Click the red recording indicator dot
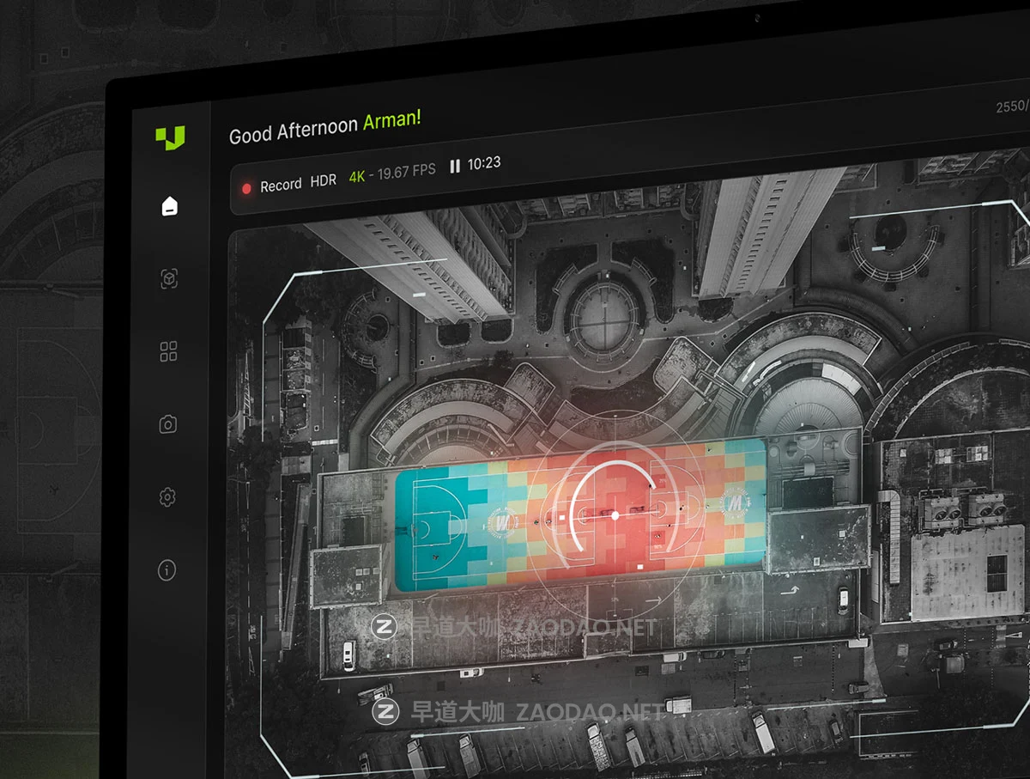 (x=247, y=188)
